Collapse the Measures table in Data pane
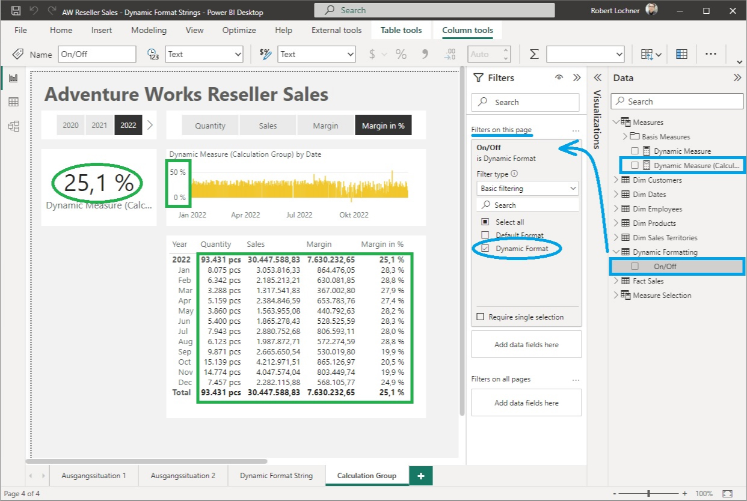This screenshot has height=501, width=747. [x=616, y=122]
